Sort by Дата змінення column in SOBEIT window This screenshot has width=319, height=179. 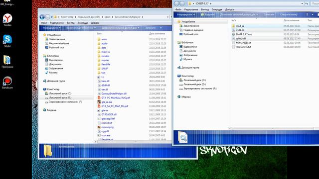tap(291, 20)
